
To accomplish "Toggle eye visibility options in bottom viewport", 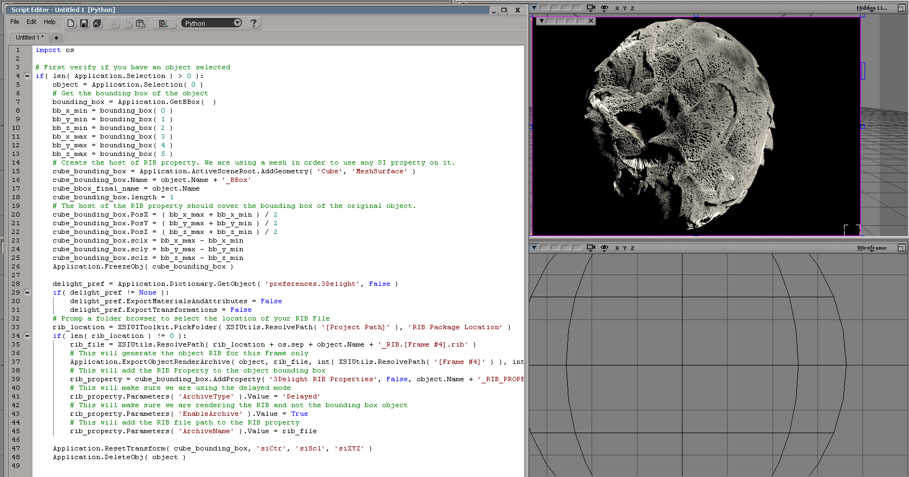I will point(605,248).
